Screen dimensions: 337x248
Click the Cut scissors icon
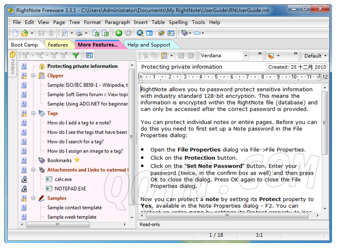(145, 56)
